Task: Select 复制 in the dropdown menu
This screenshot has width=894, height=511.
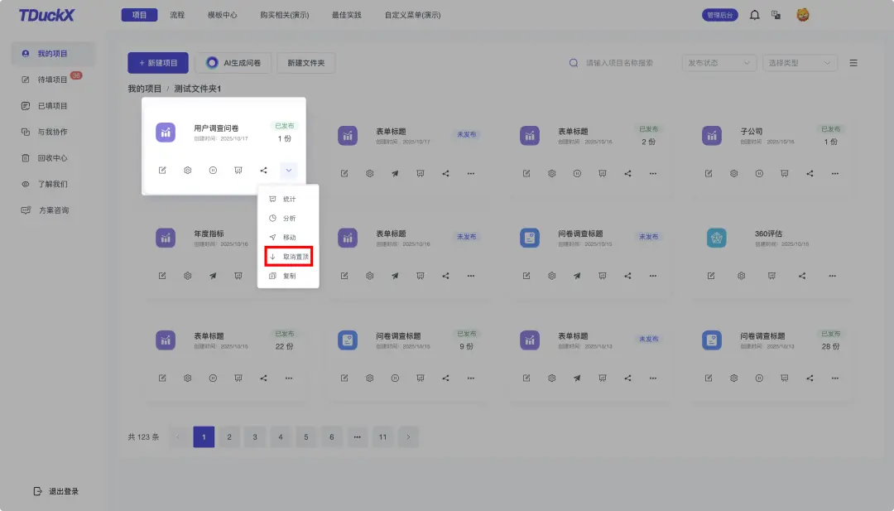Action: click(289, 276)
